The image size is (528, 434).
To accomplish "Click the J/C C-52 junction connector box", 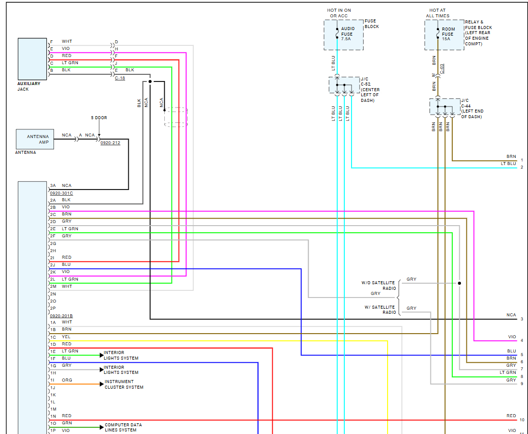I will (344, 85).
